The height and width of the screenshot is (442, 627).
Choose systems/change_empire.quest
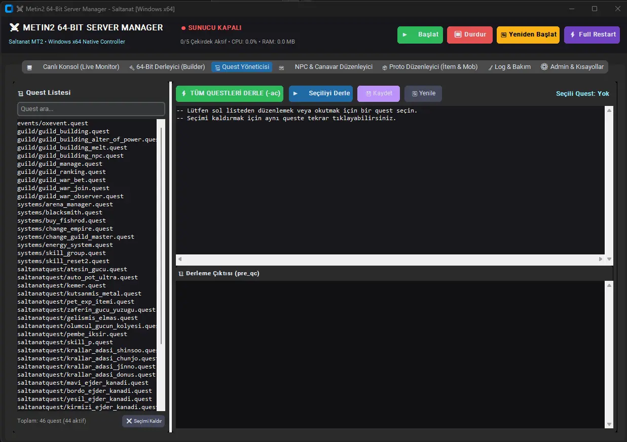point(65,229)
